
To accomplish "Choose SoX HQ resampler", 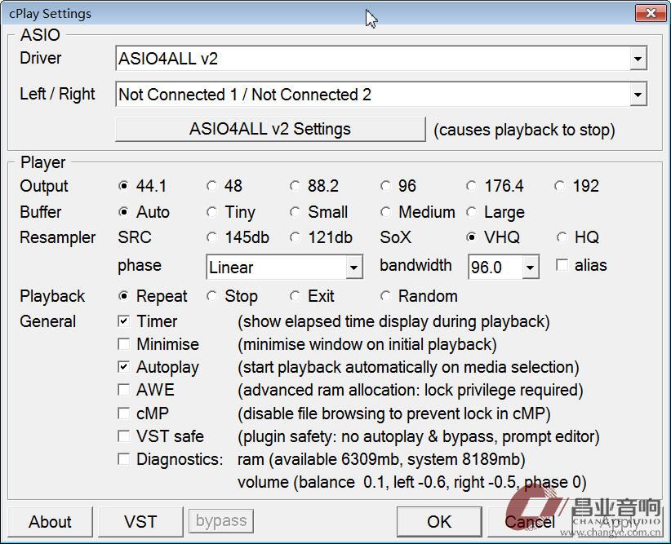I will [x=562, y=237].
